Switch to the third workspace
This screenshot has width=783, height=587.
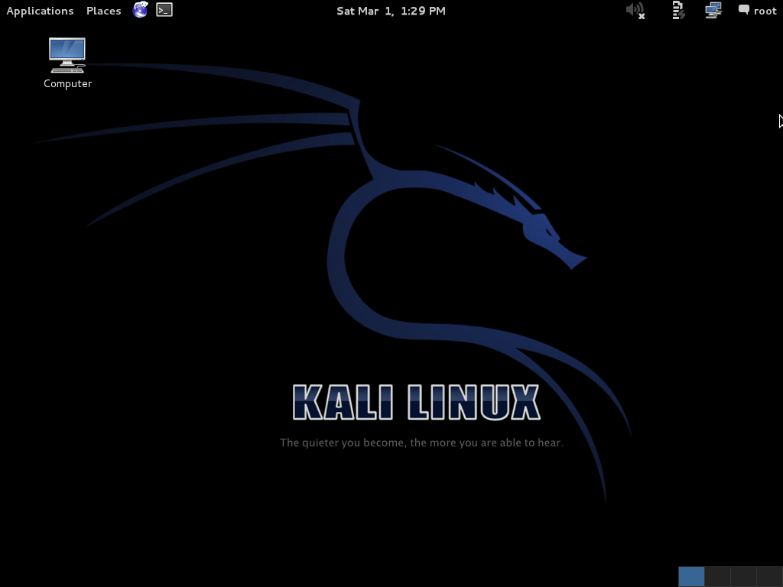743,576
